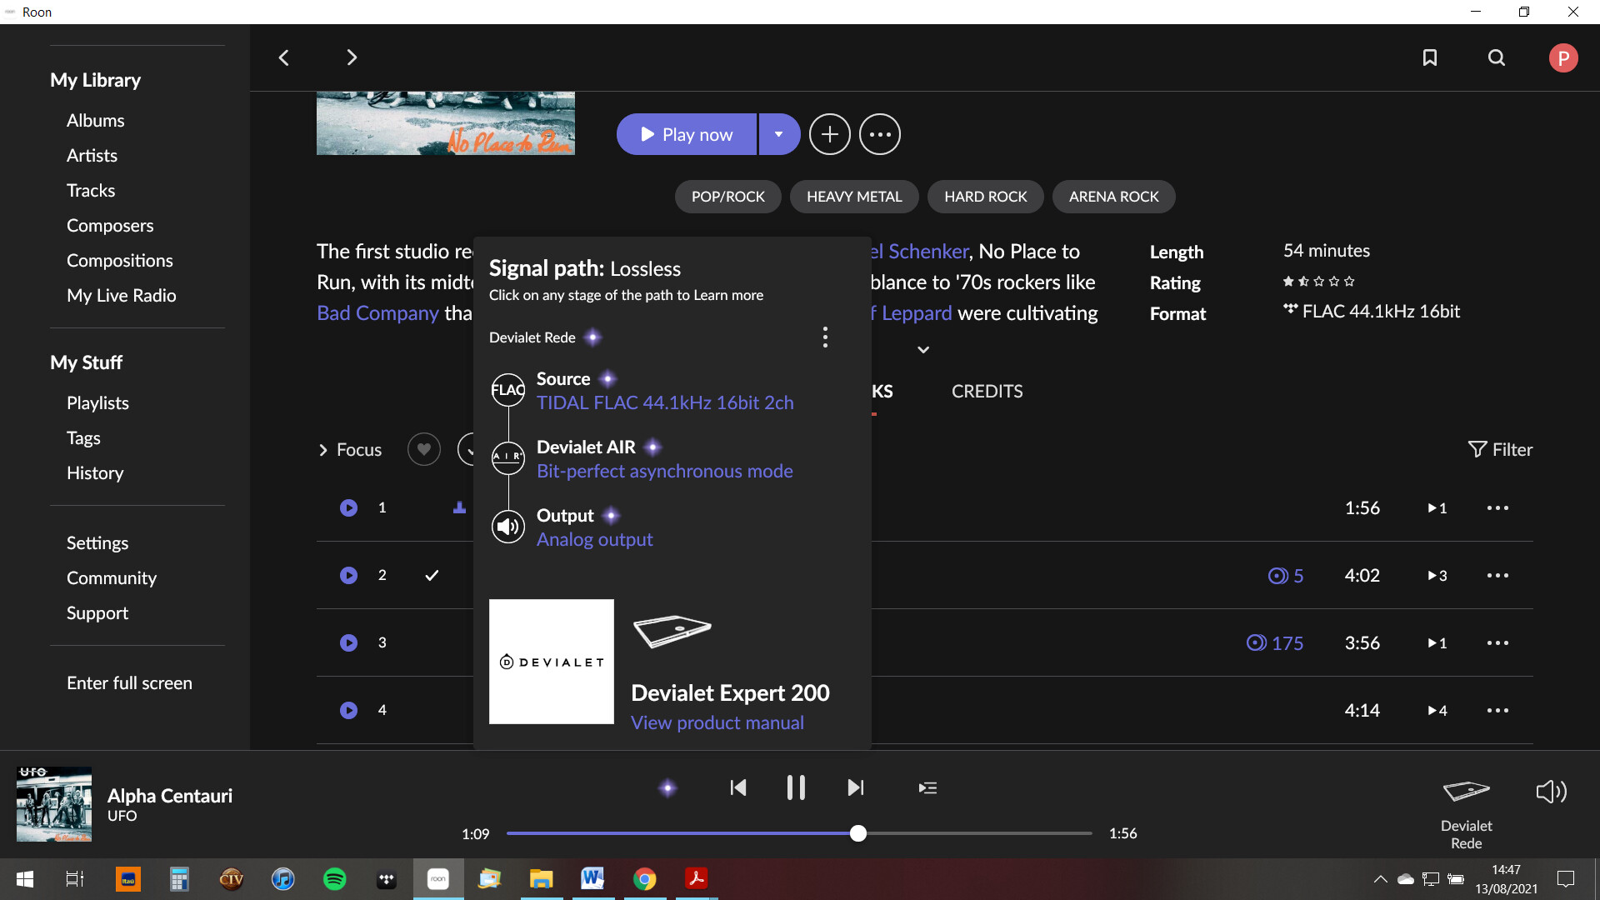Toggle the checkmark on track 2
This screenshot has width=1600, height=900.
tap(432, 575)
